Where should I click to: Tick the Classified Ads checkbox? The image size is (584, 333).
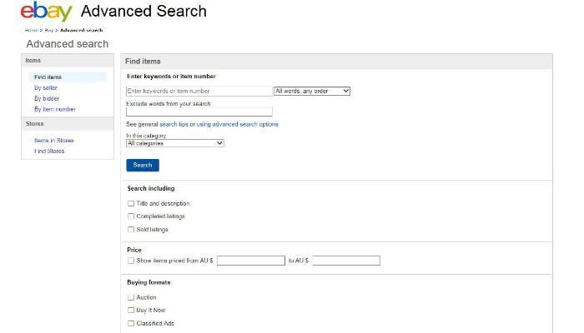[131, 323]
